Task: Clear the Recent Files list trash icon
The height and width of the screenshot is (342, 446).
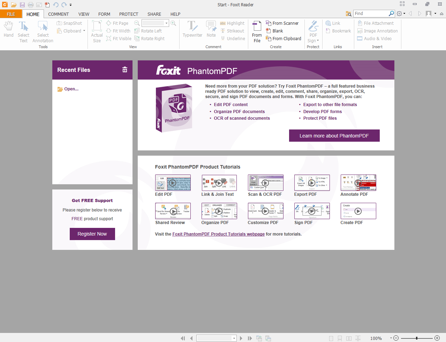Action: [125, 70]
